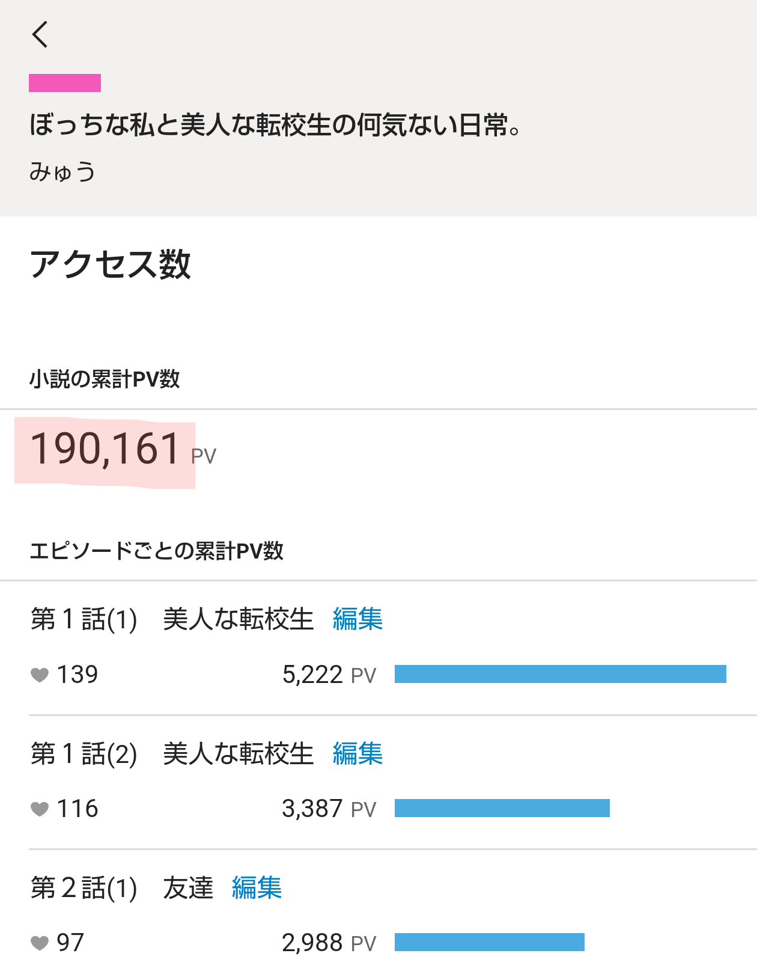Click the エピソードごとの累計PV数 section label
Screen dimensions: 757x980
pos(156,551)
